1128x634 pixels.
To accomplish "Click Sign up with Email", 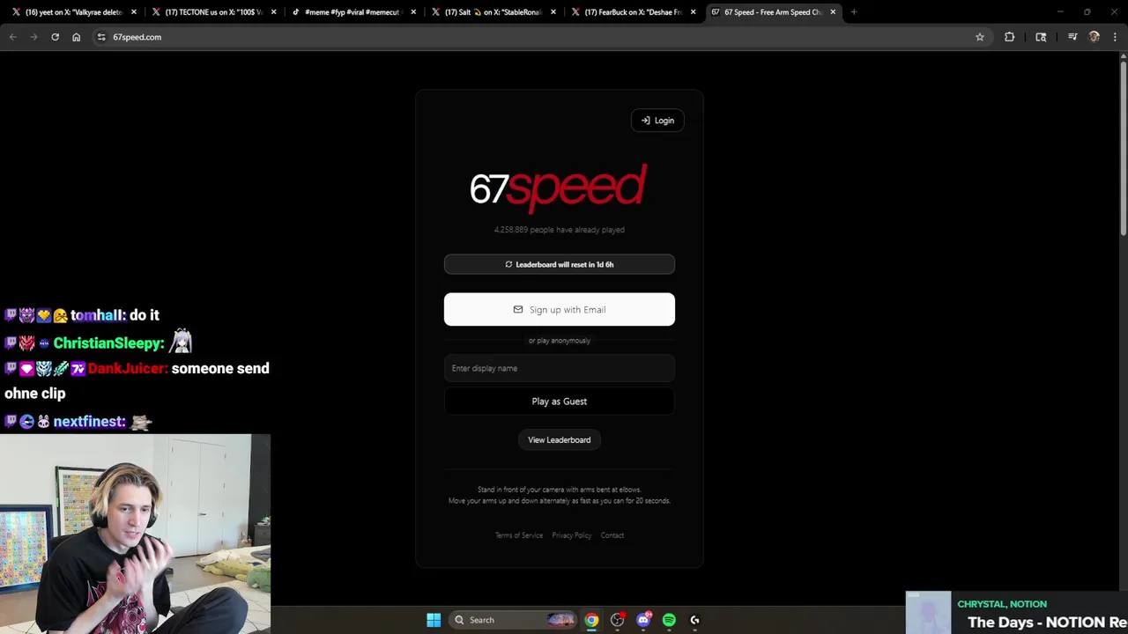I will pyautogui.click(x=560, y=309).
